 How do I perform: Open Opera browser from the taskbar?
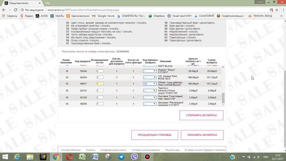click(x=69, y=157)
